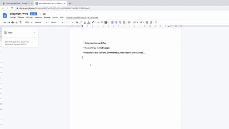Open the insert image menu
The image size is (229, 129).
106,22
